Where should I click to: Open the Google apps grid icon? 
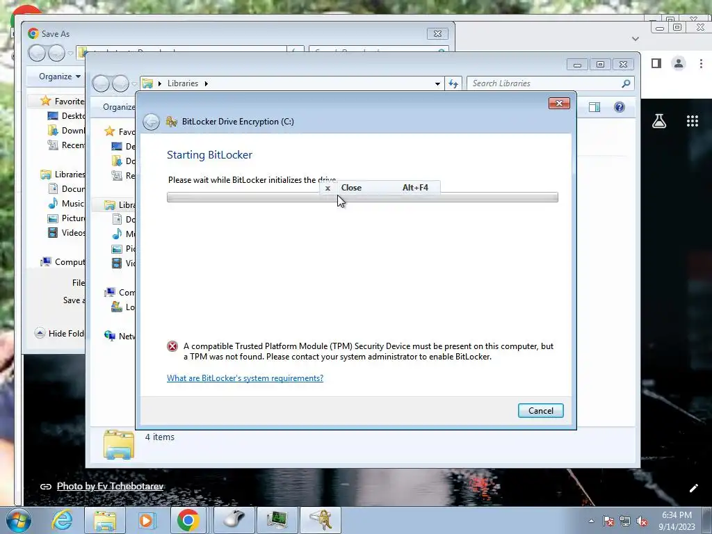pyautogui.click(x=692, y=121)
